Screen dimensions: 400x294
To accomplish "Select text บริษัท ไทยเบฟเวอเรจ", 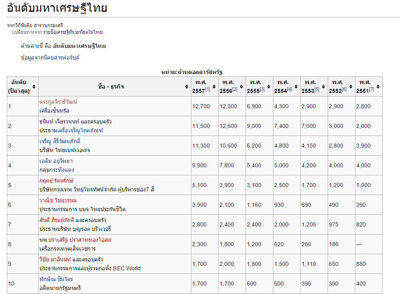I will (65, 150).
